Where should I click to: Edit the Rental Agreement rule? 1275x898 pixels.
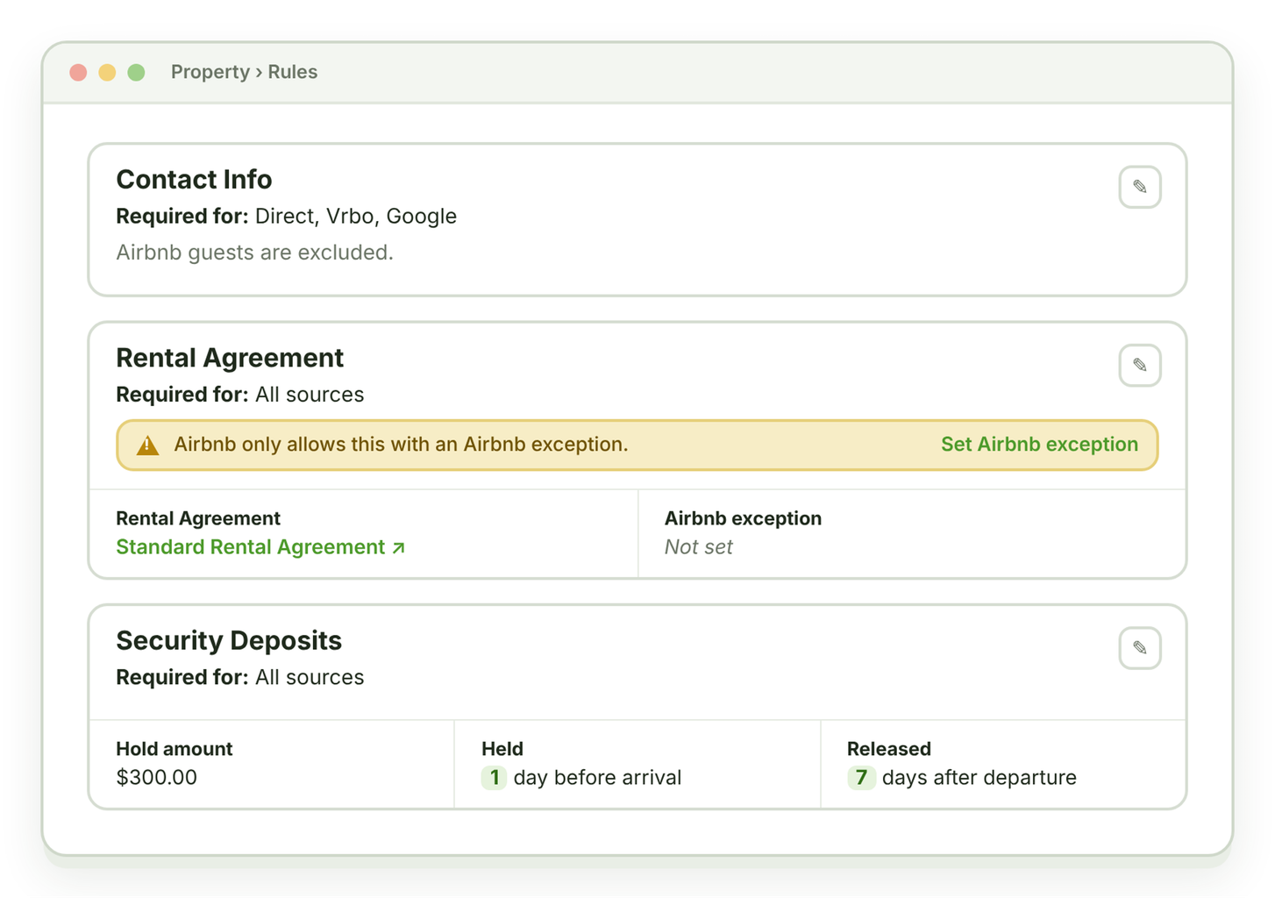pos(1139,365)
